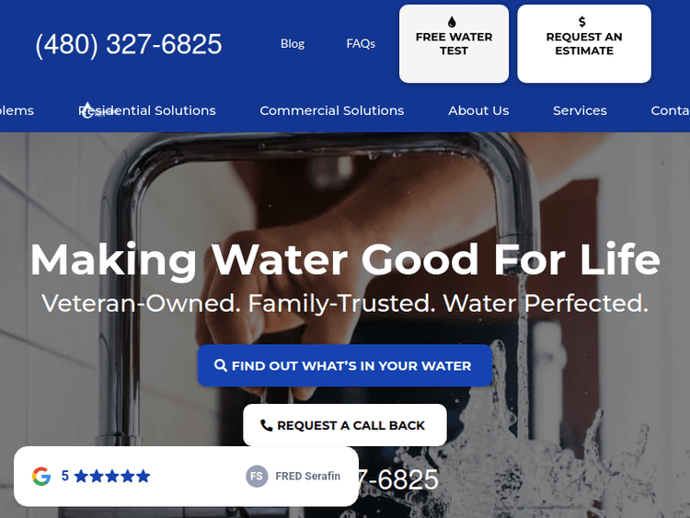
Task: Open the FAQs link
Action: (x=361, y=43)
